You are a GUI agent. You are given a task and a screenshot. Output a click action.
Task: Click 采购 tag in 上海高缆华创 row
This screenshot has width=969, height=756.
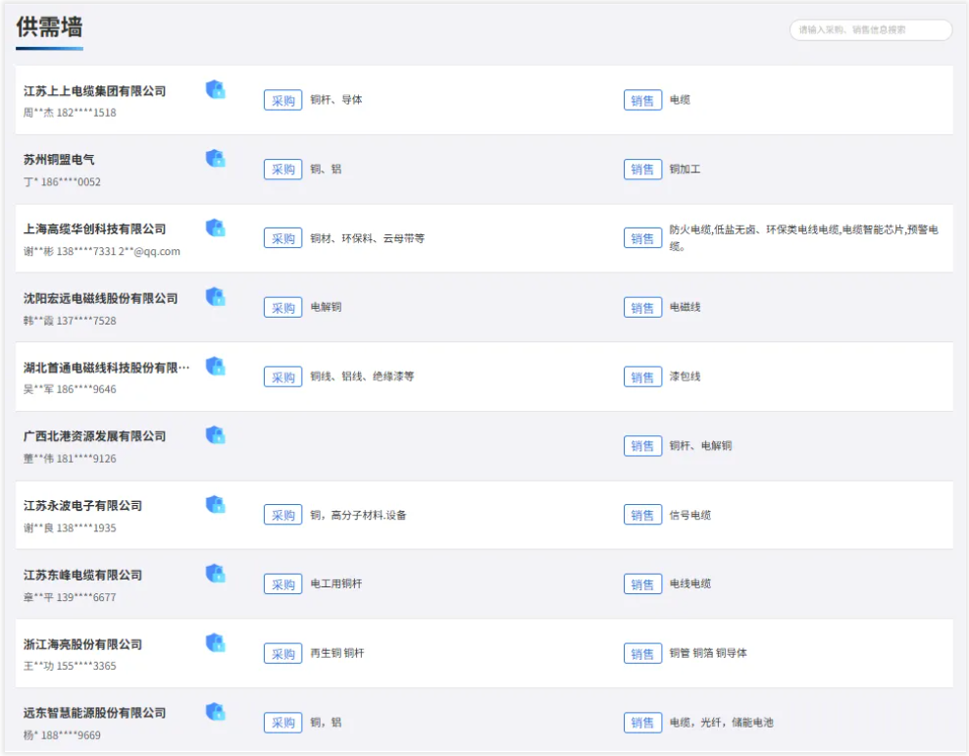click(x=283, y=238)
